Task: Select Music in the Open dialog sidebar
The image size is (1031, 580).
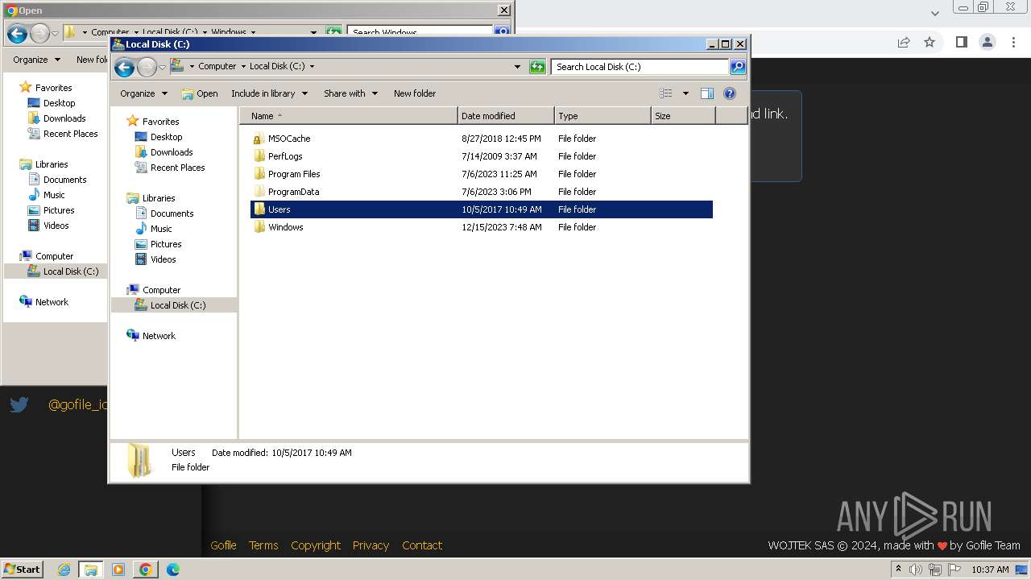Action: point(54,195)
